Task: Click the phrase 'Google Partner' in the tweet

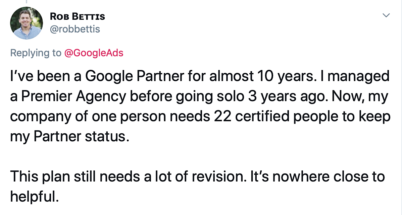Action: 135,76
